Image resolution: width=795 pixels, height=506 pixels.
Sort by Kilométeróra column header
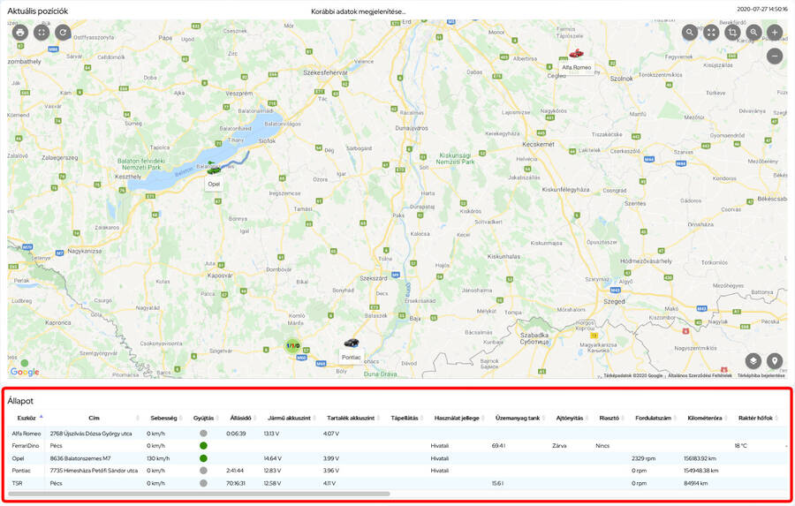705,418
